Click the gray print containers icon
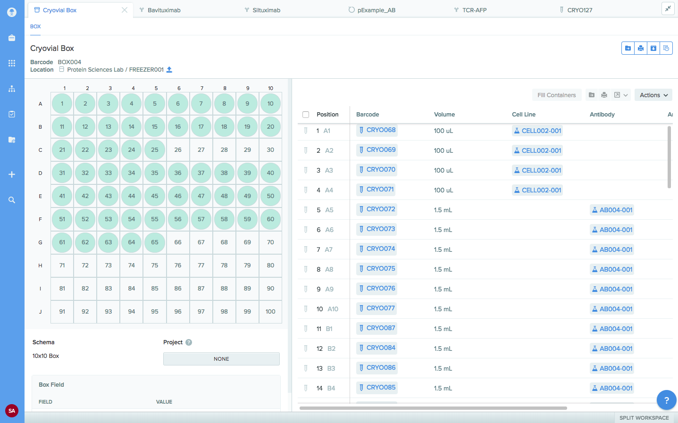This screenshot has width=678, height=423. pos(604,95)
